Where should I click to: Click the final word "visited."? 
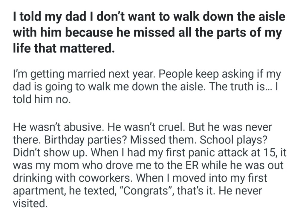point(30,203)
